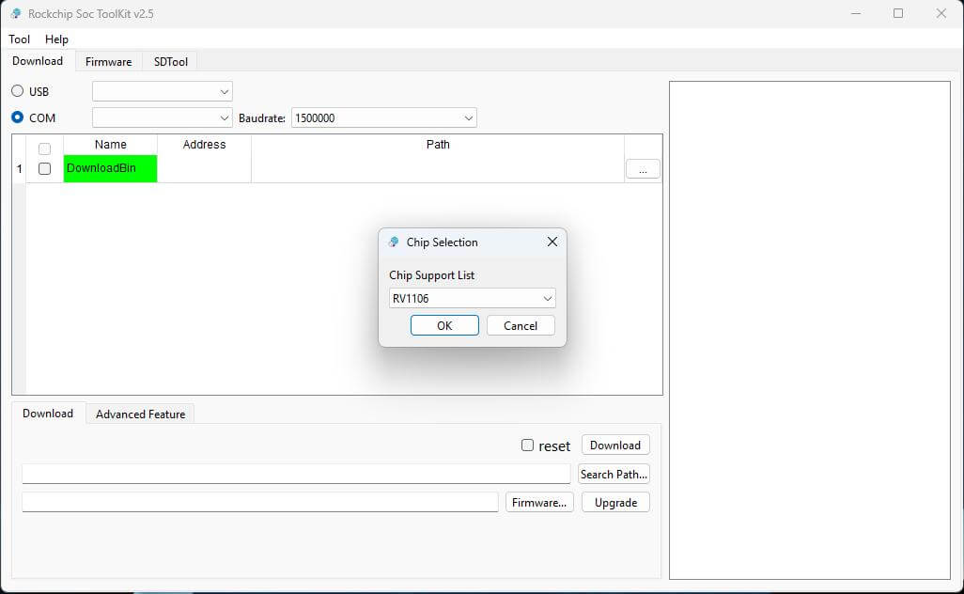Click the Rockchip app icon in title bar
964x594 pixels.
coord(16,13)
